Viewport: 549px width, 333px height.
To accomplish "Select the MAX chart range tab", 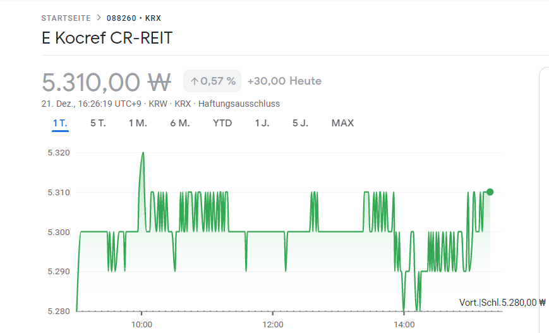I will [343, 123].
